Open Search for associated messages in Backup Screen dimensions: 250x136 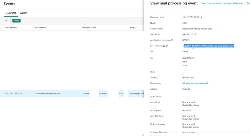tap(222, 3)
